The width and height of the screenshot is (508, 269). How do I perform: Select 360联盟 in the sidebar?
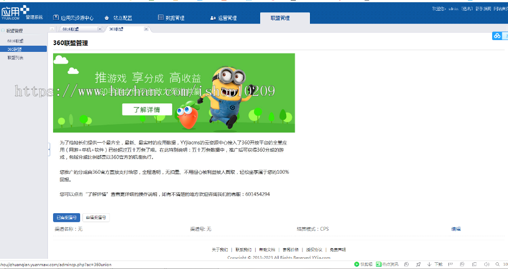(x=23, y=49)
